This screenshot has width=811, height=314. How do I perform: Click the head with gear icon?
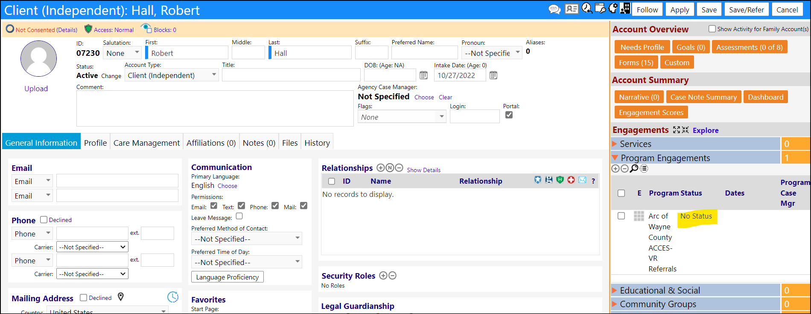tap(613, 8)
